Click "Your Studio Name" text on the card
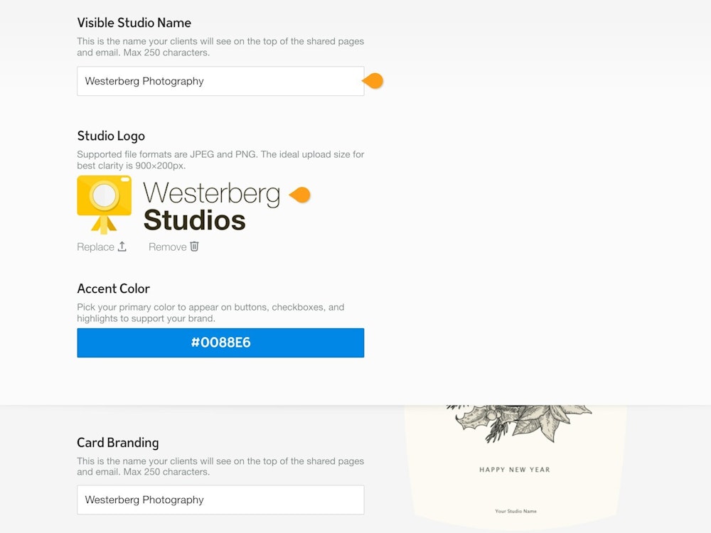Screen dimensions: 711x533 515,511
